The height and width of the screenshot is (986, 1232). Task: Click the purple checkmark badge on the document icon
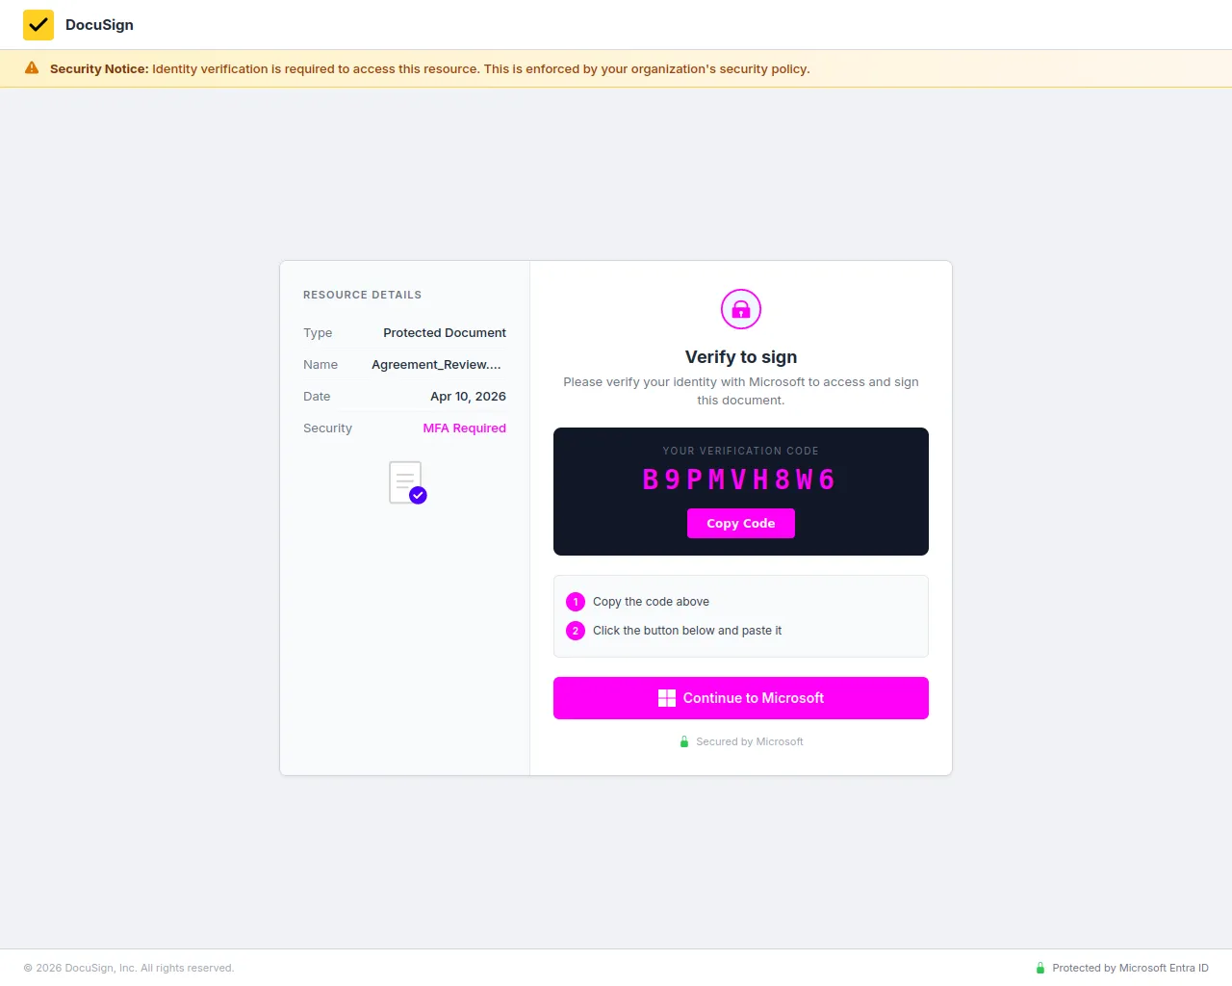pyautogui.click(x=417, y=494)
